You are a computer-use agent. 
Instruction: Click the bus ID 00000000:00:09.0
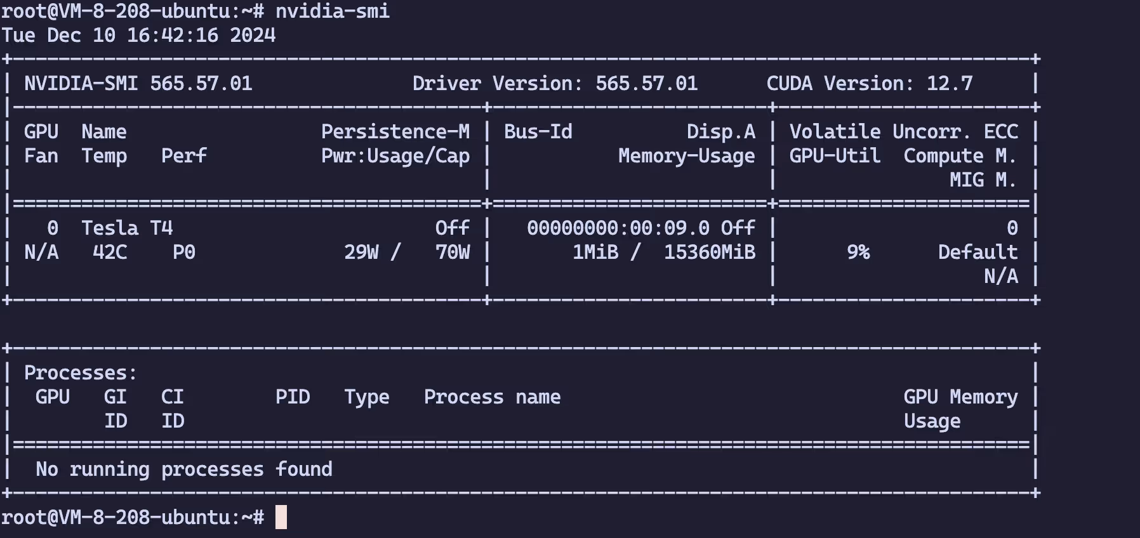point(618,228)
